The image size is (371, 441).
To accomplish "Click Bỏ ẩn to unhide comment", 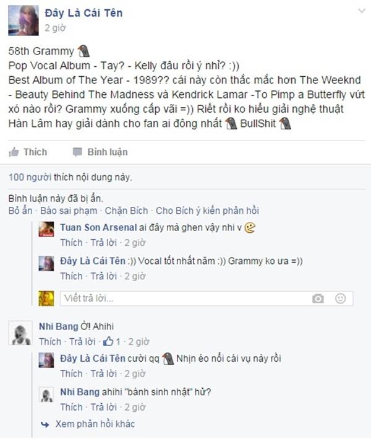I will tap(20, 211).
